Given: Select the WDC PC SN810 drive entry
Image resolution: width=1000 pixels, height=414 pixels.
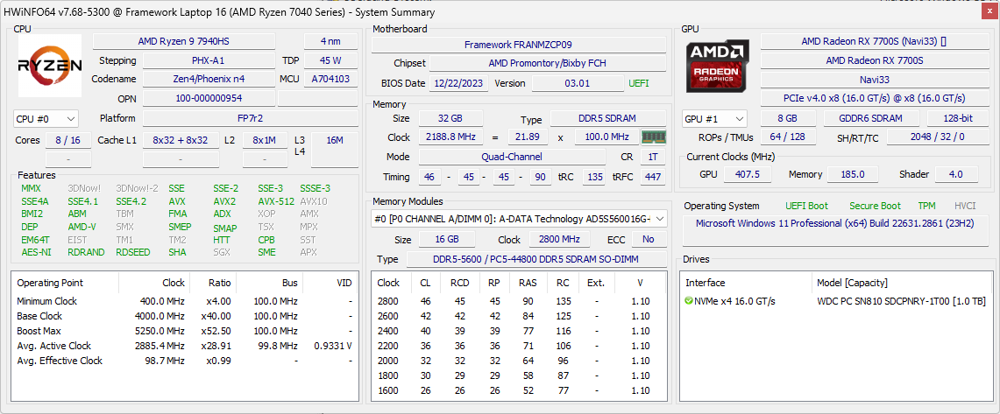Looking at the screenshot, I should click(901, 302).
